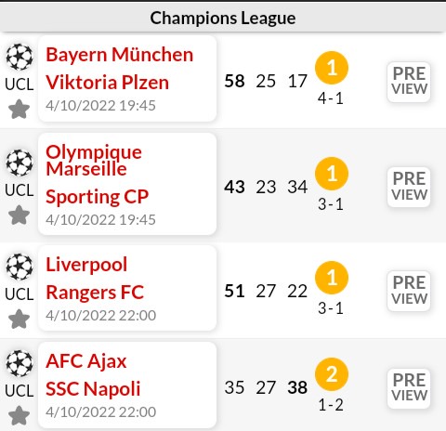Click the UCL ball icon beside AFC Ajax
The image size is (446, 431).
pyautogui.click(x=20, y=363)
